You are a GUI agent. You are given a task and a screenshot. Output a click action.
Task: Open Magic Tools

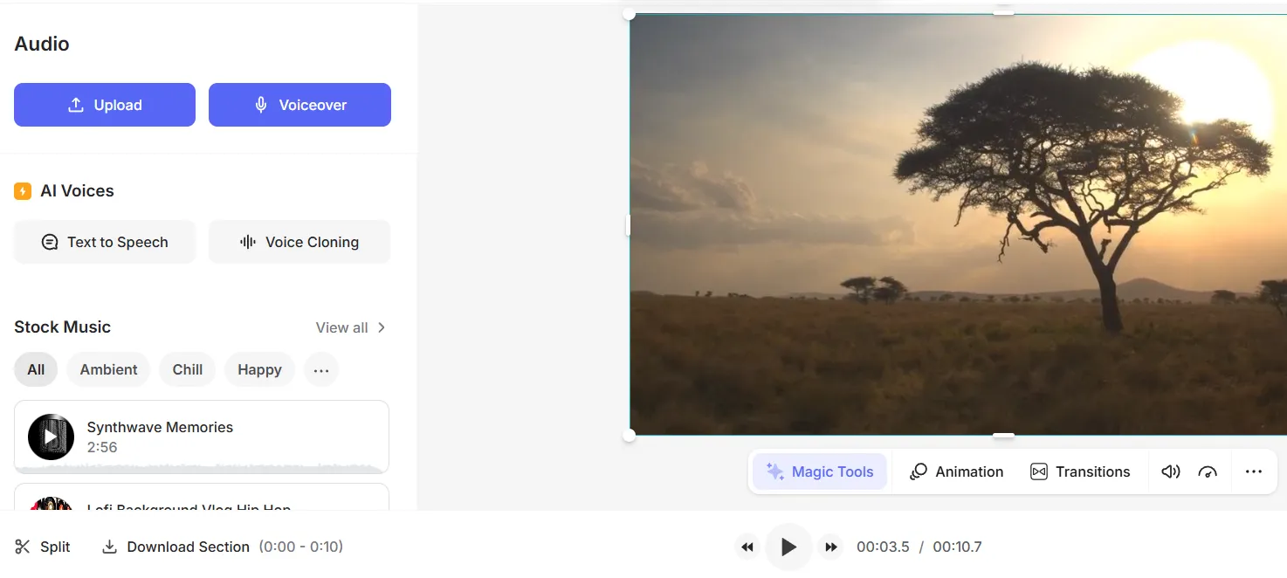point(819,471)
